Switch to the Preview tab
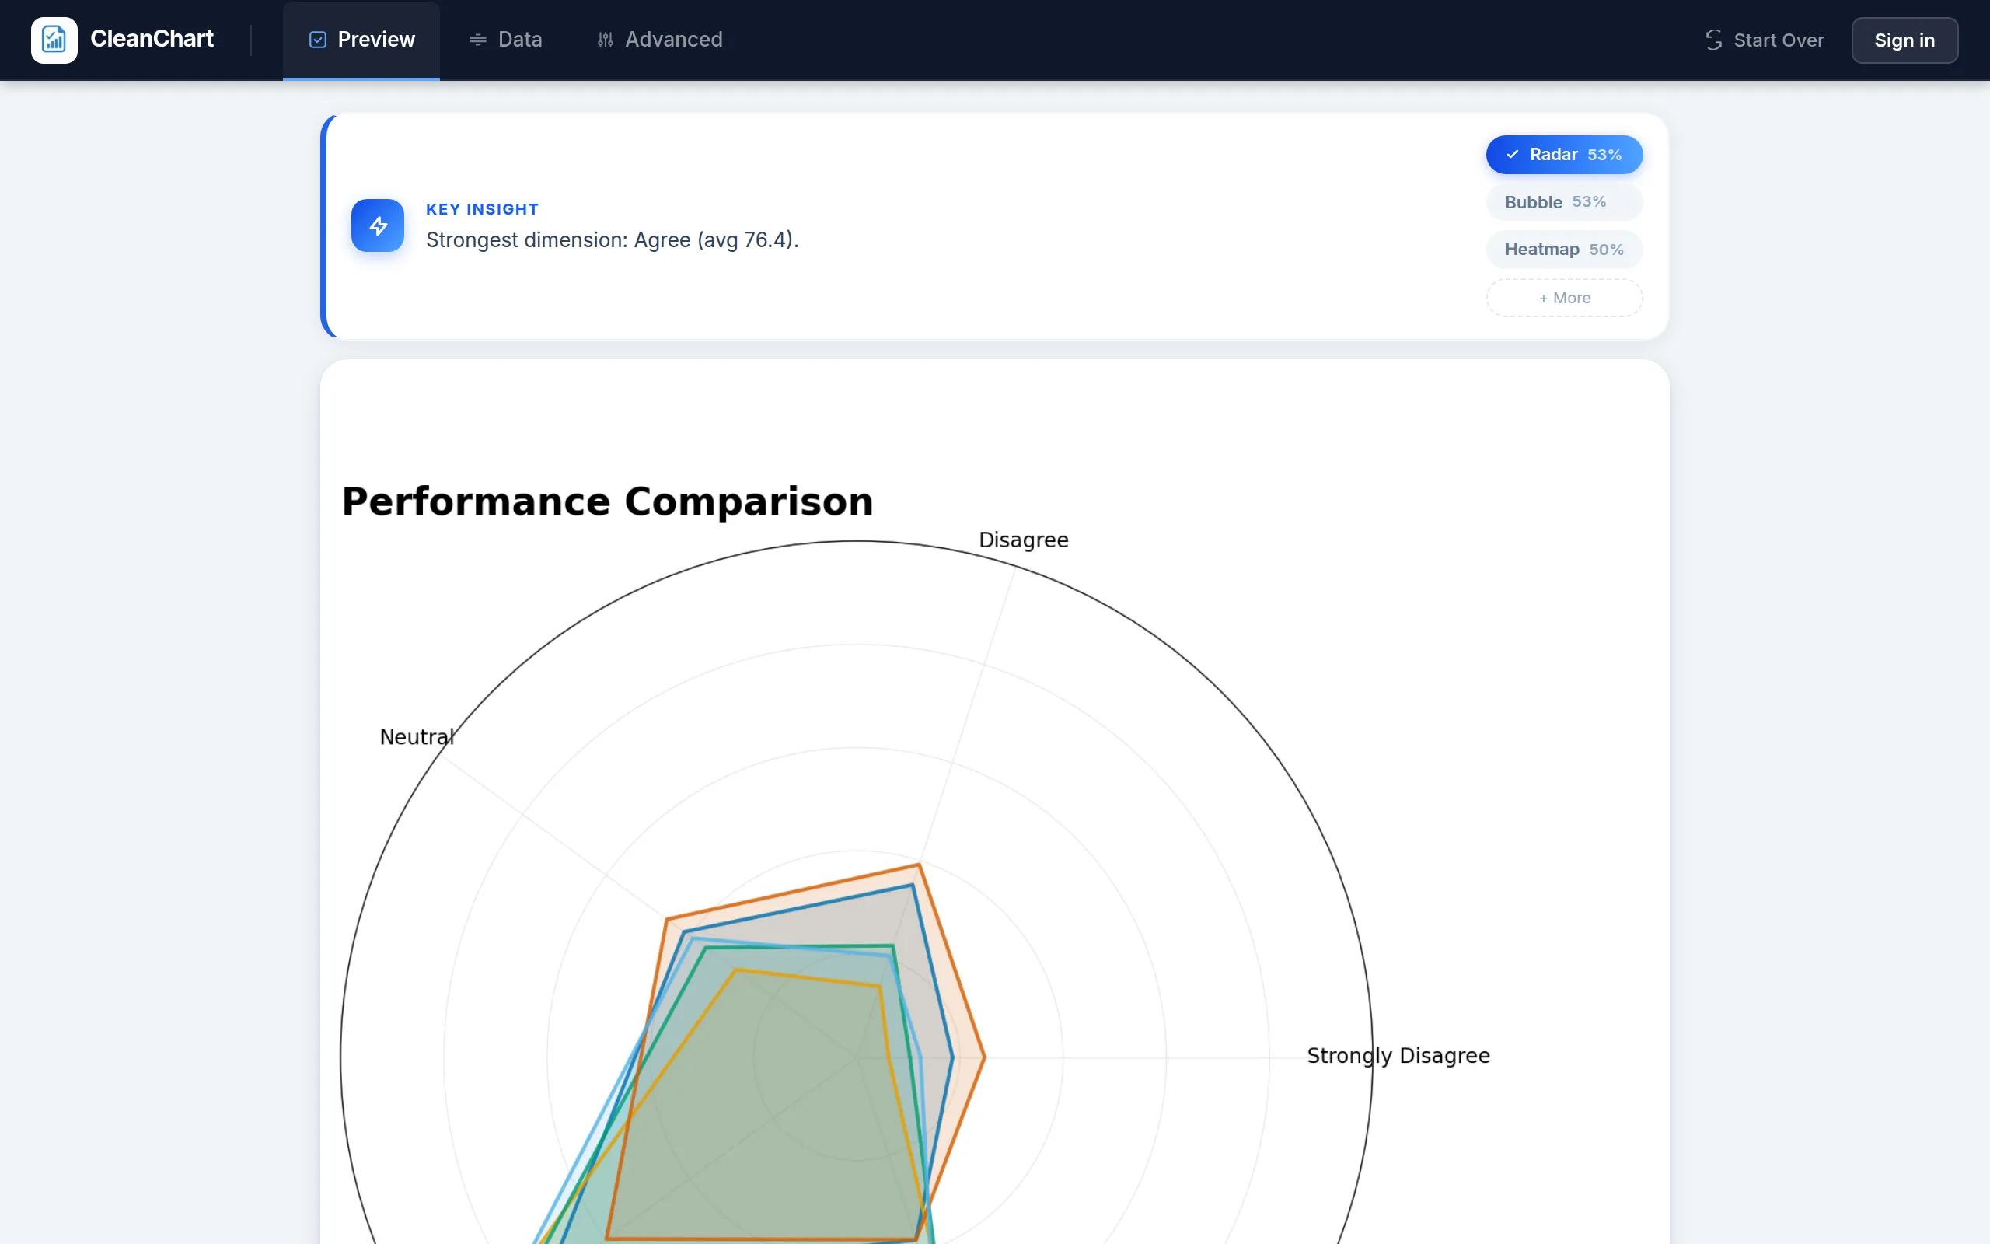This screenshot has width=1990, height=1244. pyautogui.click(x=361, y=40)
